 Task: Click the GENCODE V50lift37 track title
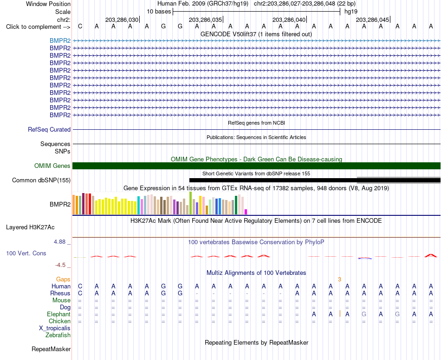(x=256, y=34)
